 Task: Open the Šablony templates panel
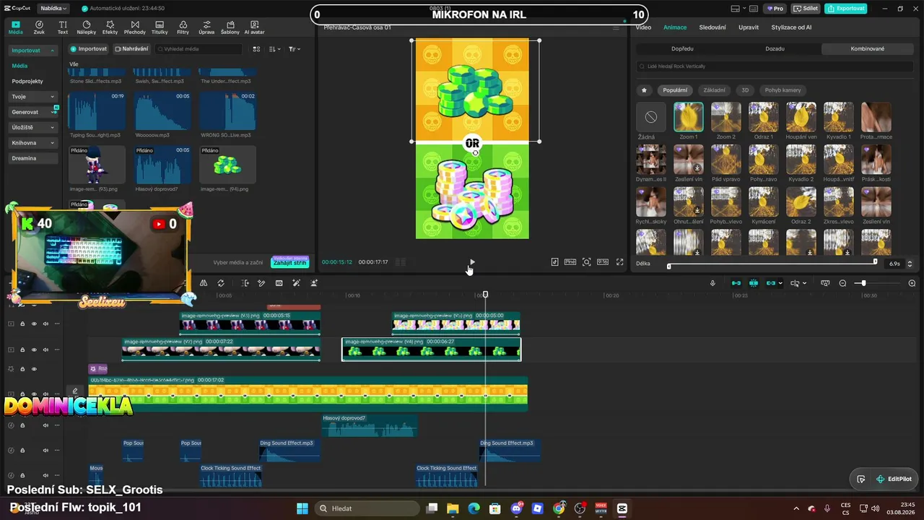click(x=230, y=27)
